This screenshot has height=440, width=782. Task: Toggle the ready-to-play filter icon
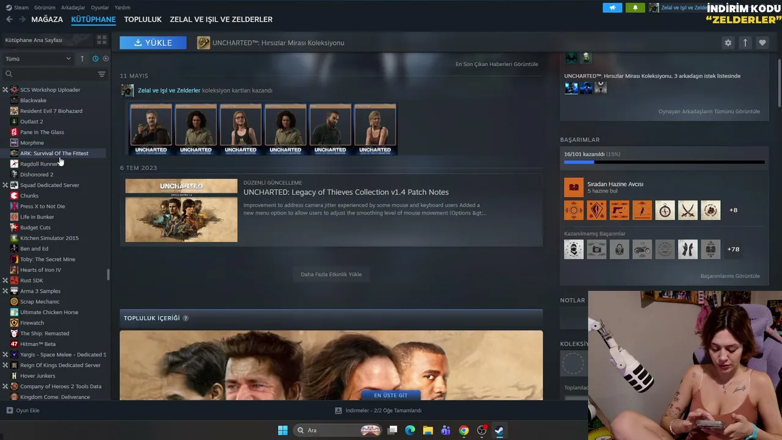(x=106, y=59)
